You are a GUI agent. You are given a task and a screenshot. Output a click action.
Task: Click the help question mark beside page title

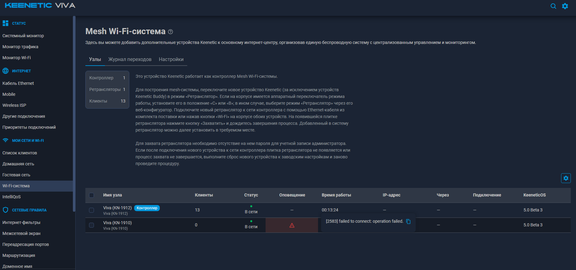click(170, 32)
